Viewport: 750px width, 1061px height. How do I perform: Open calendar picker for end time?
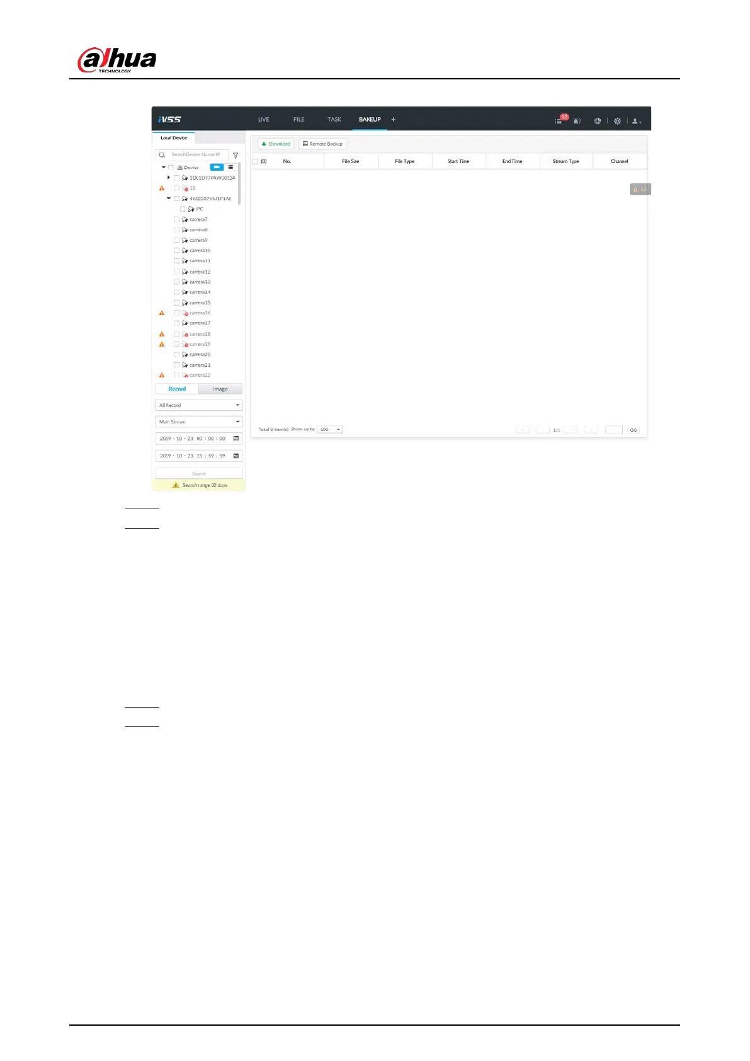236,456
